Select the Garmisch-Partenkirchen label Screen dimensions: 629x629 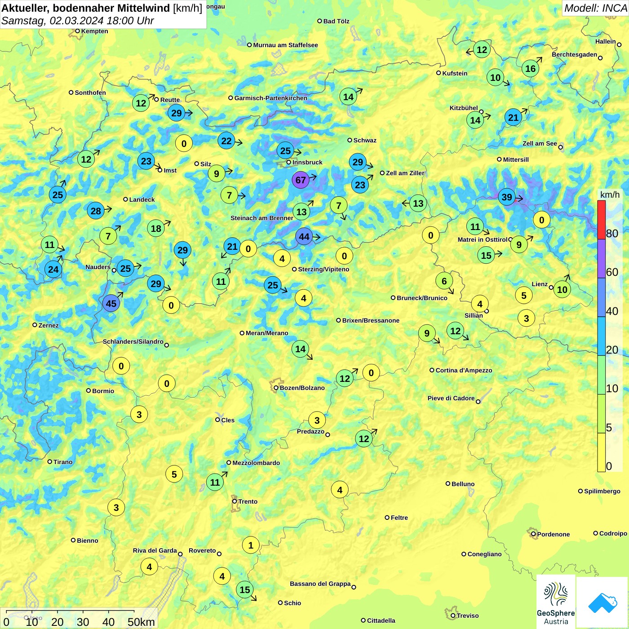pyautogui.click(x=271, y=98)
